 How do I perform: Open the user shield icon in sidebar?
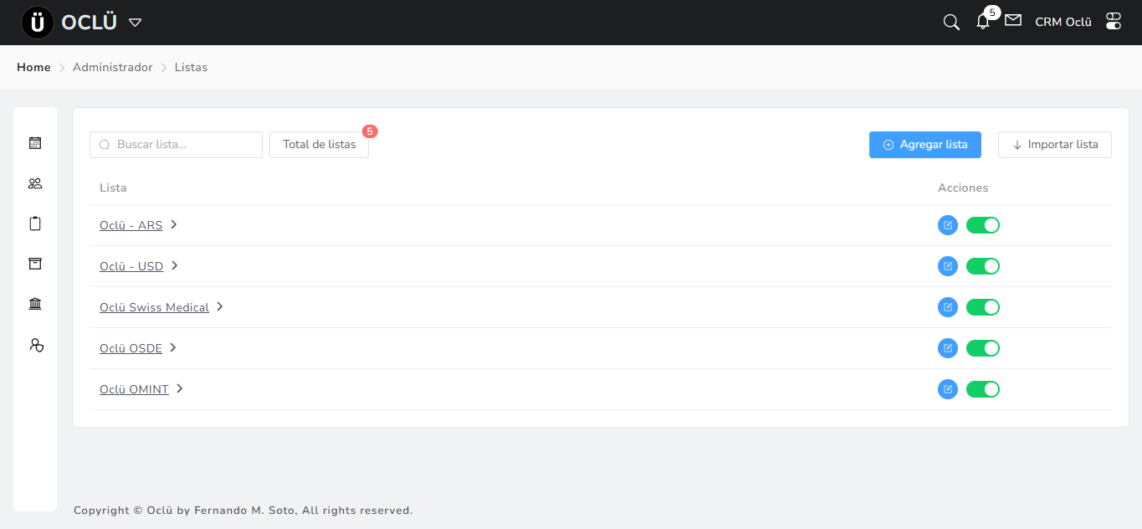(35, 345)
